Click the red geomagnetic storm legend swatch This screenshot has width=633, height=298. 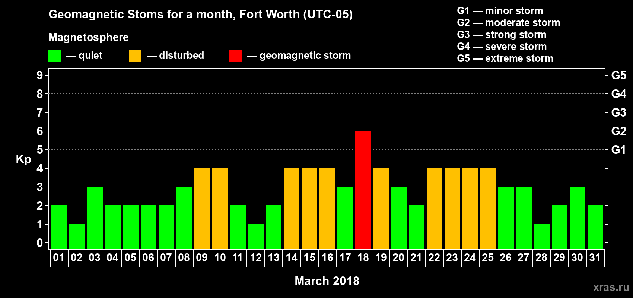(235, 56)
